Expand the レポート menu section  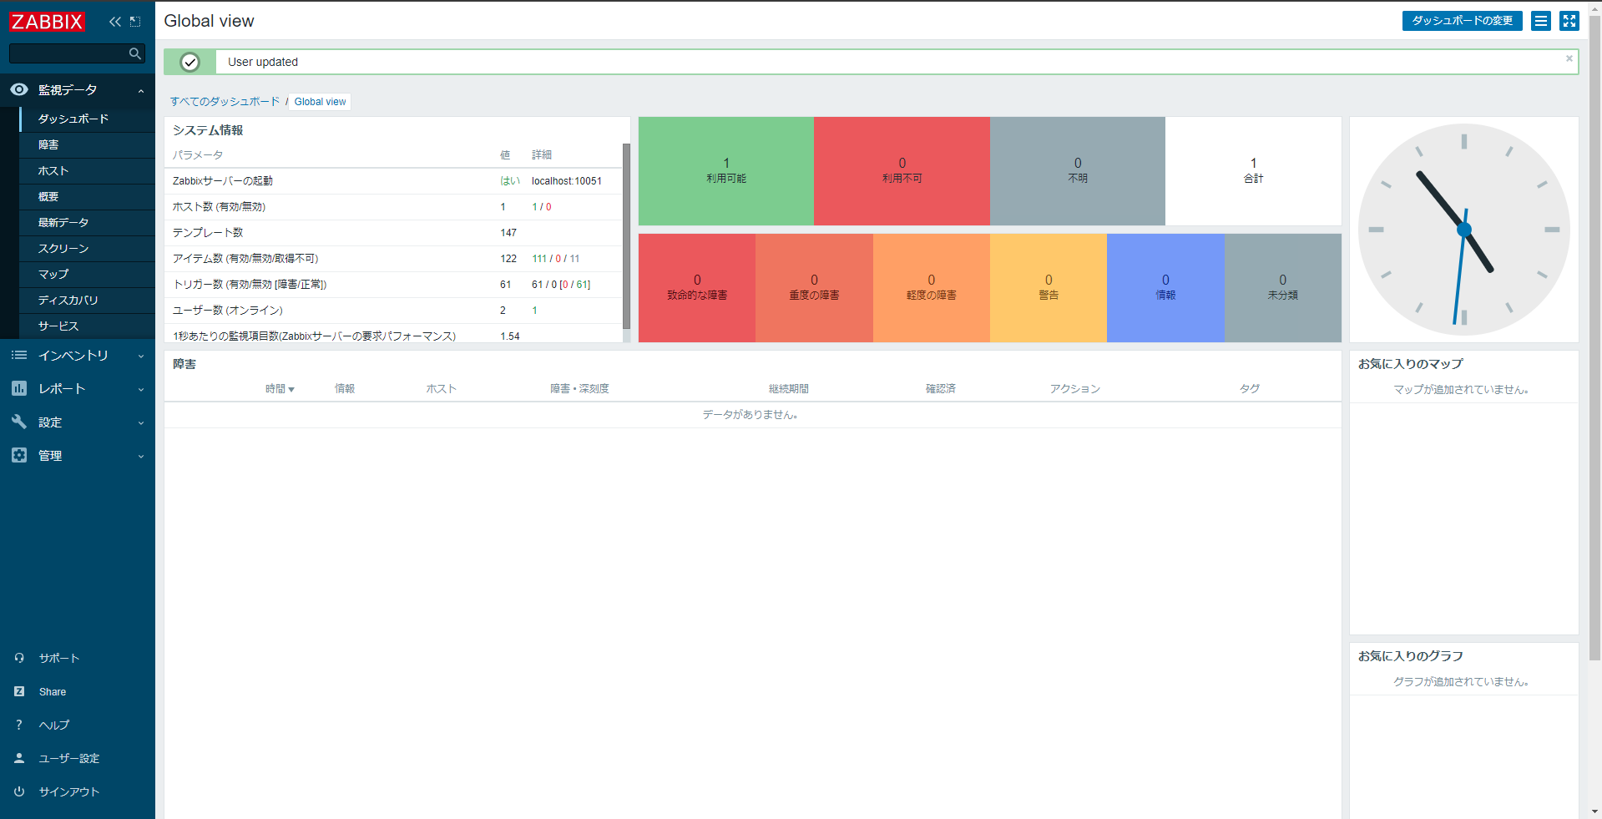coord(78,388)
